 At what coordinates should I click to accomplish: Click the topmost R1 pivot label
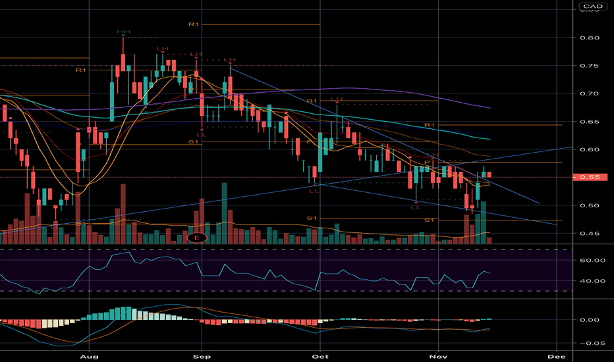tap(194, 24)
